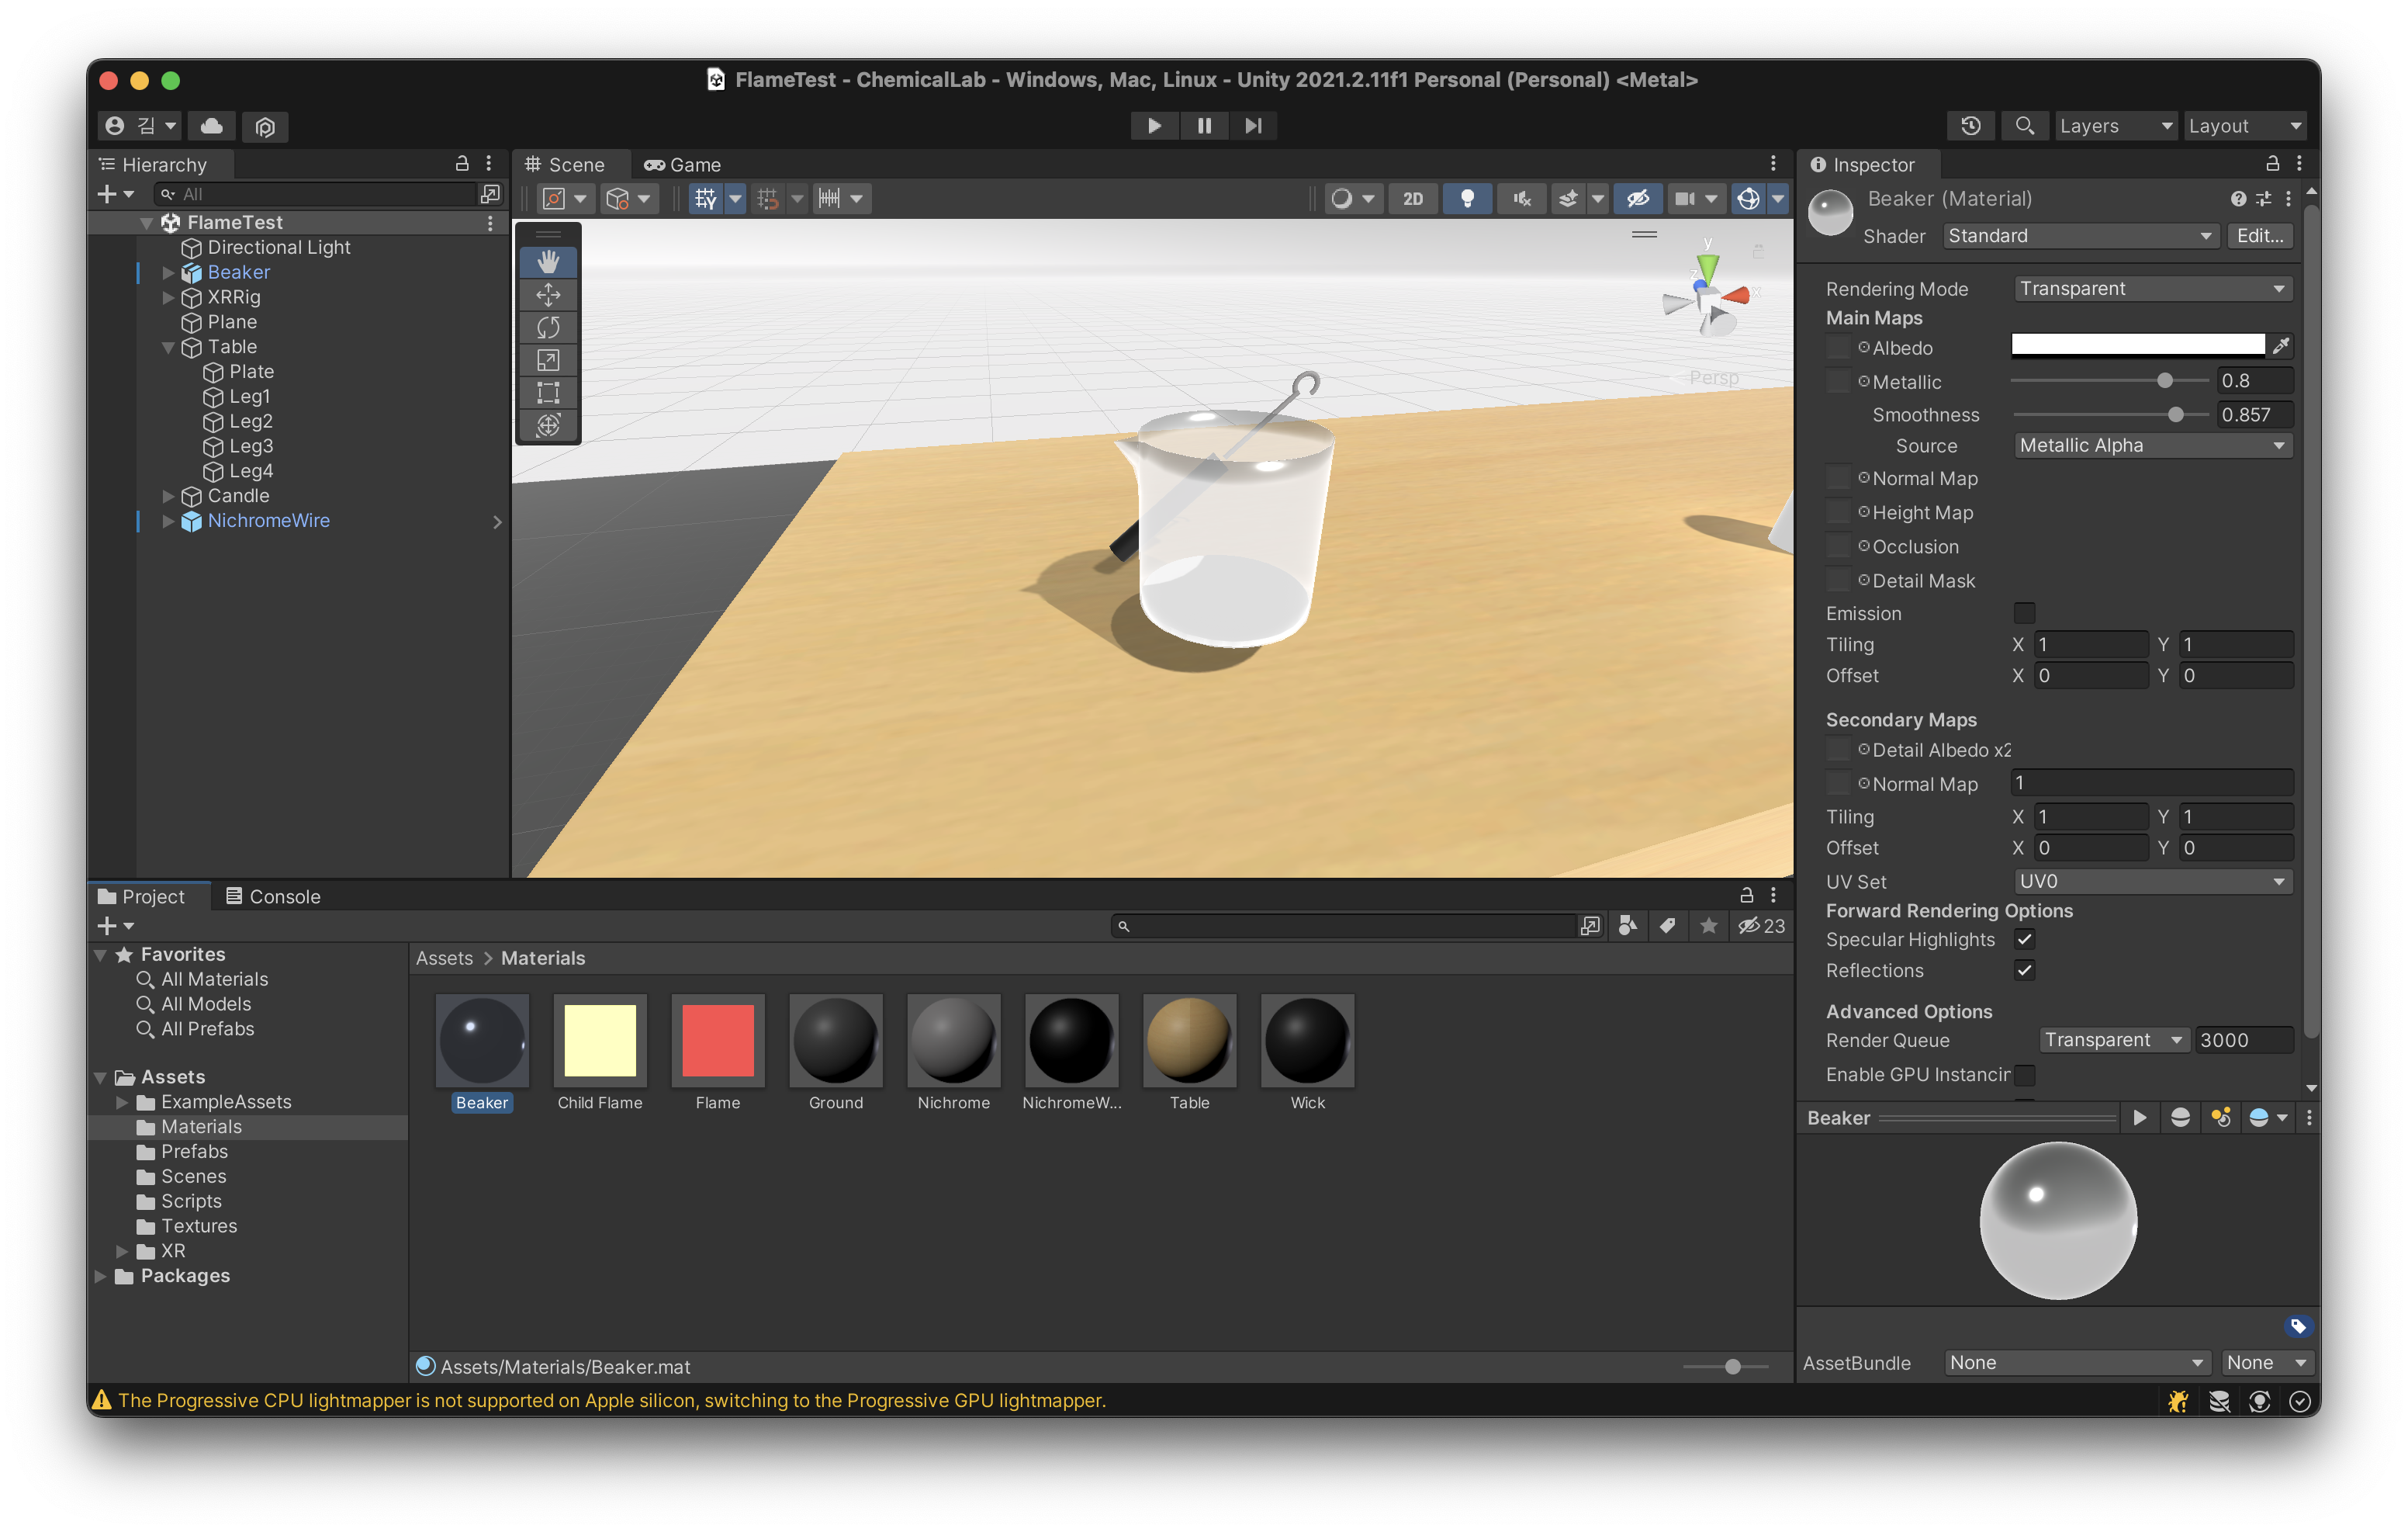Uncheck Specular Highlights checkbox
The image size is (2408, 1532).
pos(2024,938)
